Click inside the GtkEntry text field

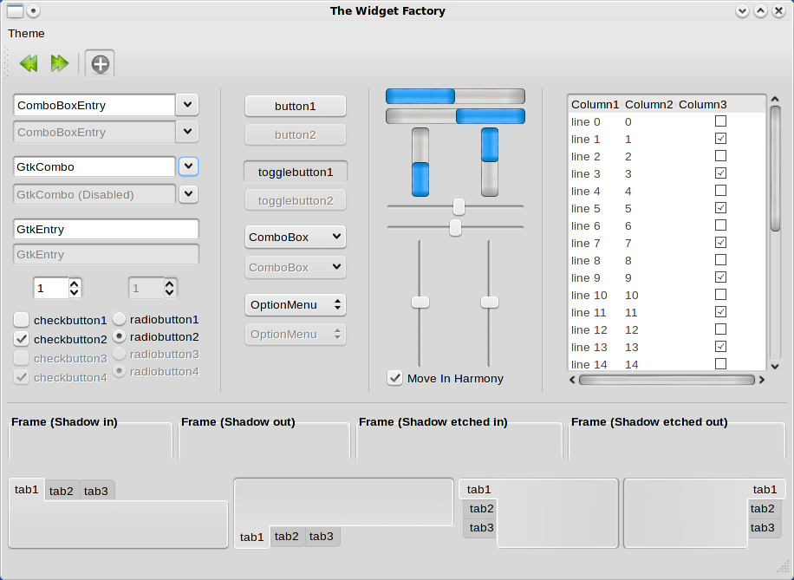coord(106,230)
